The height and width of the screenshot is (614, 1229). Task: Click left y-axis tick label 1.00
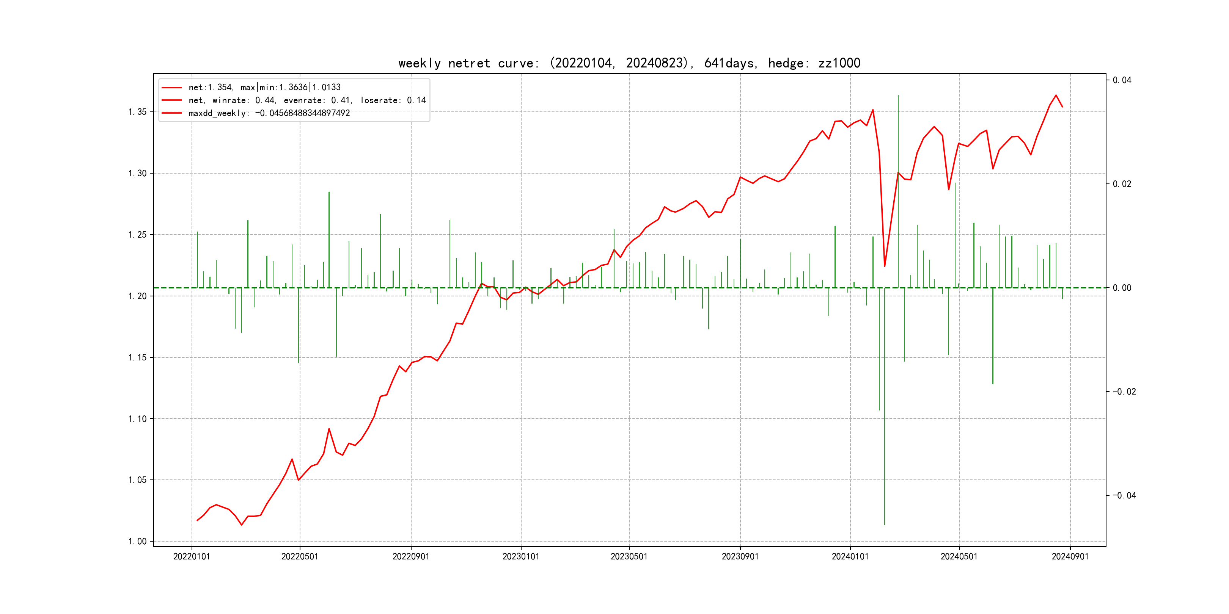click(137, 541)
